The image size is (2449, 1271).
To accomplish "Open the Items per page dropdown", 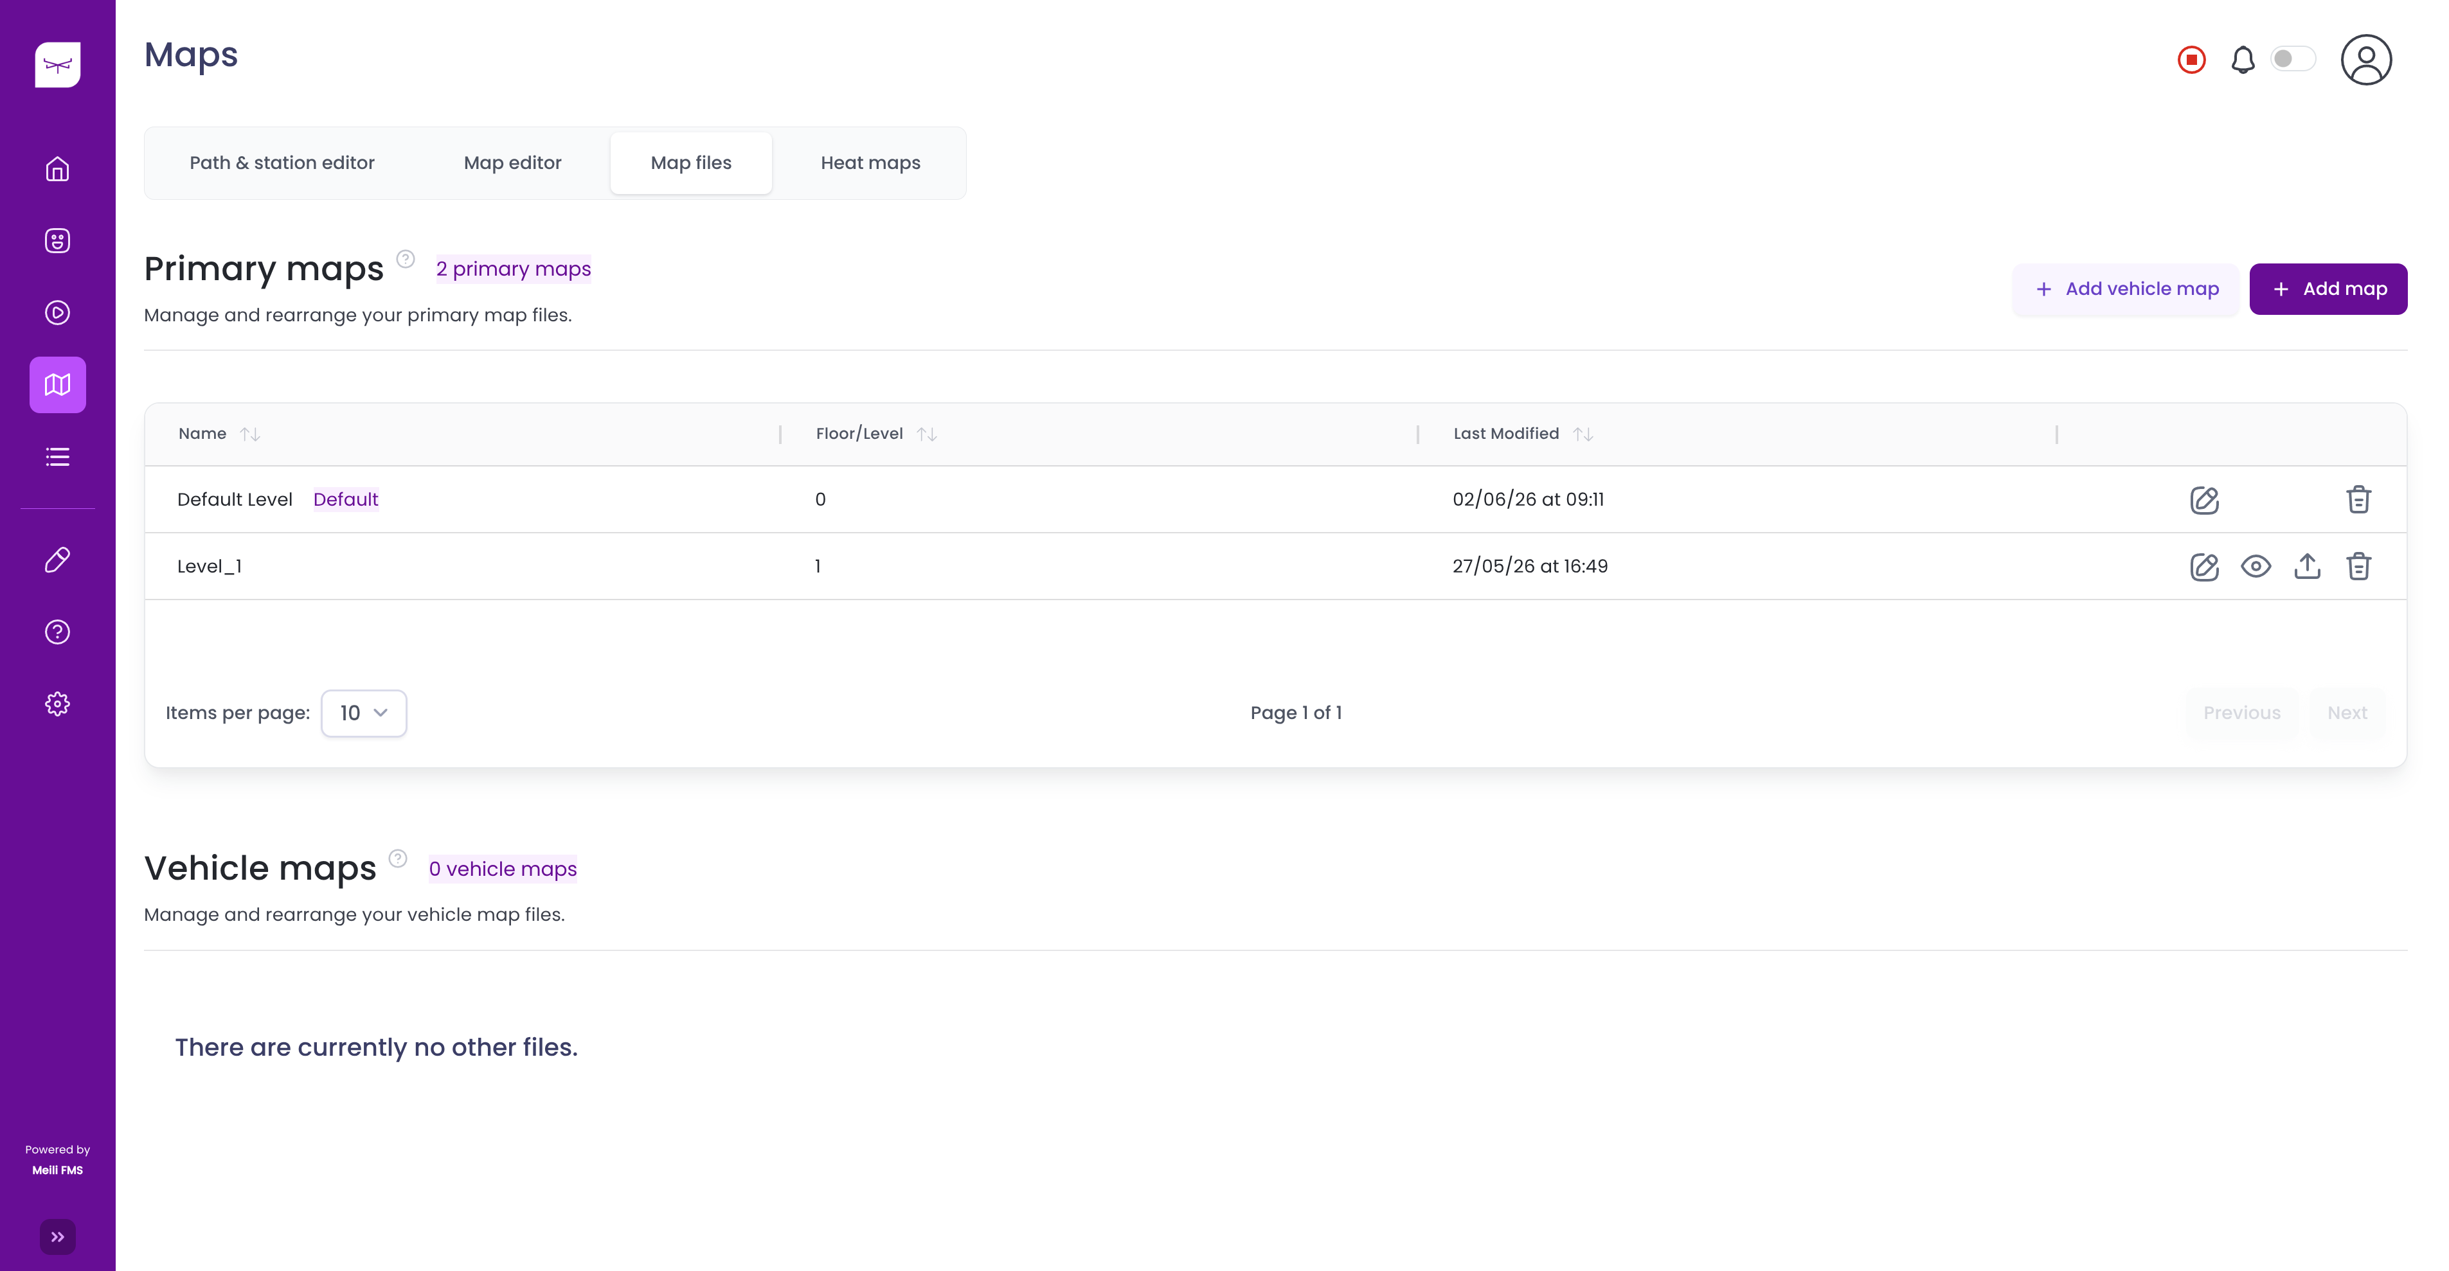I will [364, 713].
